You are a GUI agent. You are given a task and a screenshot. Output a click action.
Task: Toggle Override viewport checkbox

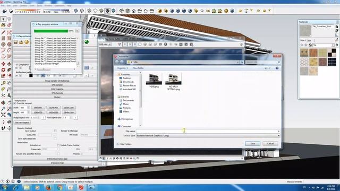[x=15, y=103]
